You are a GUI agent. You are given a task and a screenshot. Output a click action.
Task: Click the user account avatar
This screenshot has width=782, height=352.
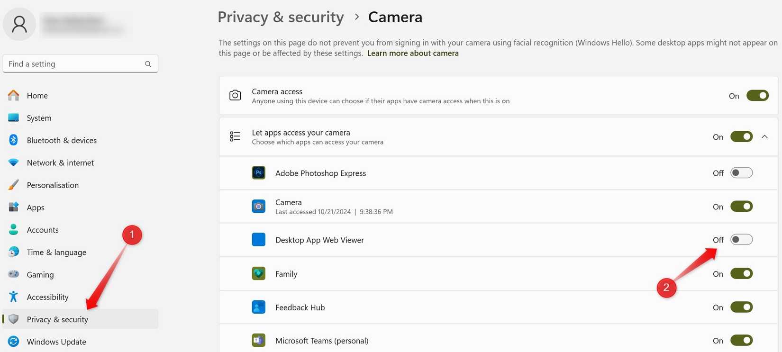click(19, 24)
